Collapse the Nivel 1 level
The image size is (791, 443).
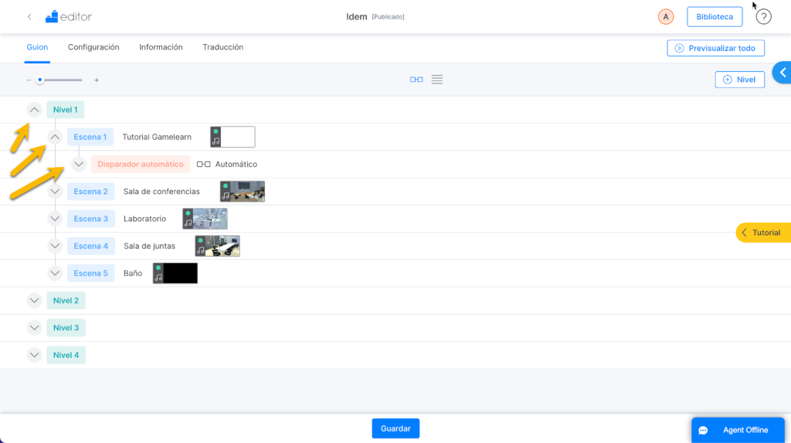[x=34, y=110]
